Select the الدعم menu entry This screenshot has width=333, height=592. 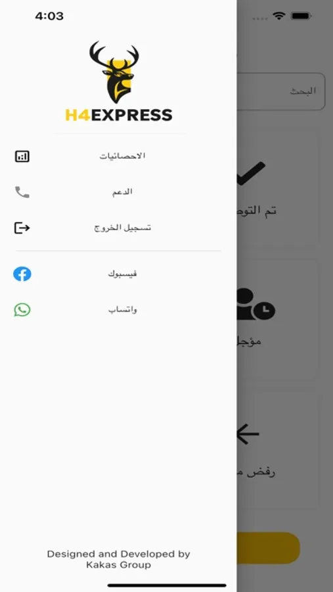click(122, 192)
